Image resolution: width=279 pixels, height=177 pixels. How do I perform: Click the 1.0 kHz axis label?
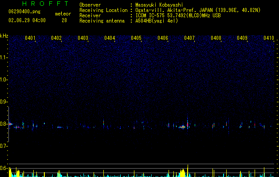click(x=4, y=80)
